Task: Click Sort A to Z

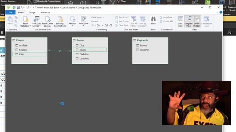Action: pyautogui.click(x=122, y=17)
